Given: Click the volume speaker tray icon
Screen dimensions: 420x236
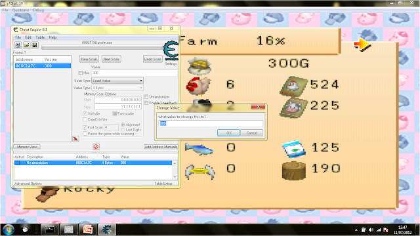Looking at the screenshot, I should [x=371, y=230].
